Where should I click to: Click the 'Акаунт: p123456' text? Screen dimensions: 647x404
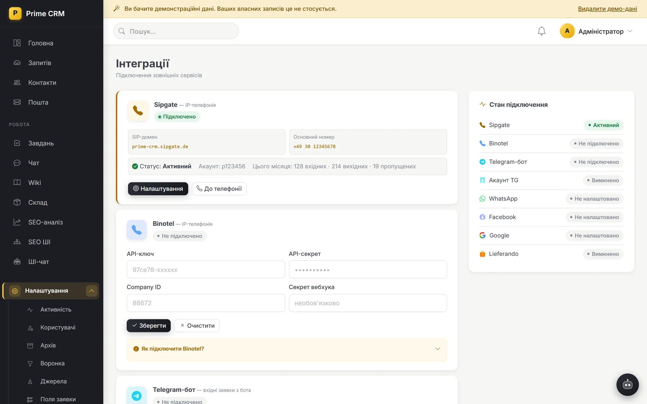pyautogui.click(x=222, y=166)
